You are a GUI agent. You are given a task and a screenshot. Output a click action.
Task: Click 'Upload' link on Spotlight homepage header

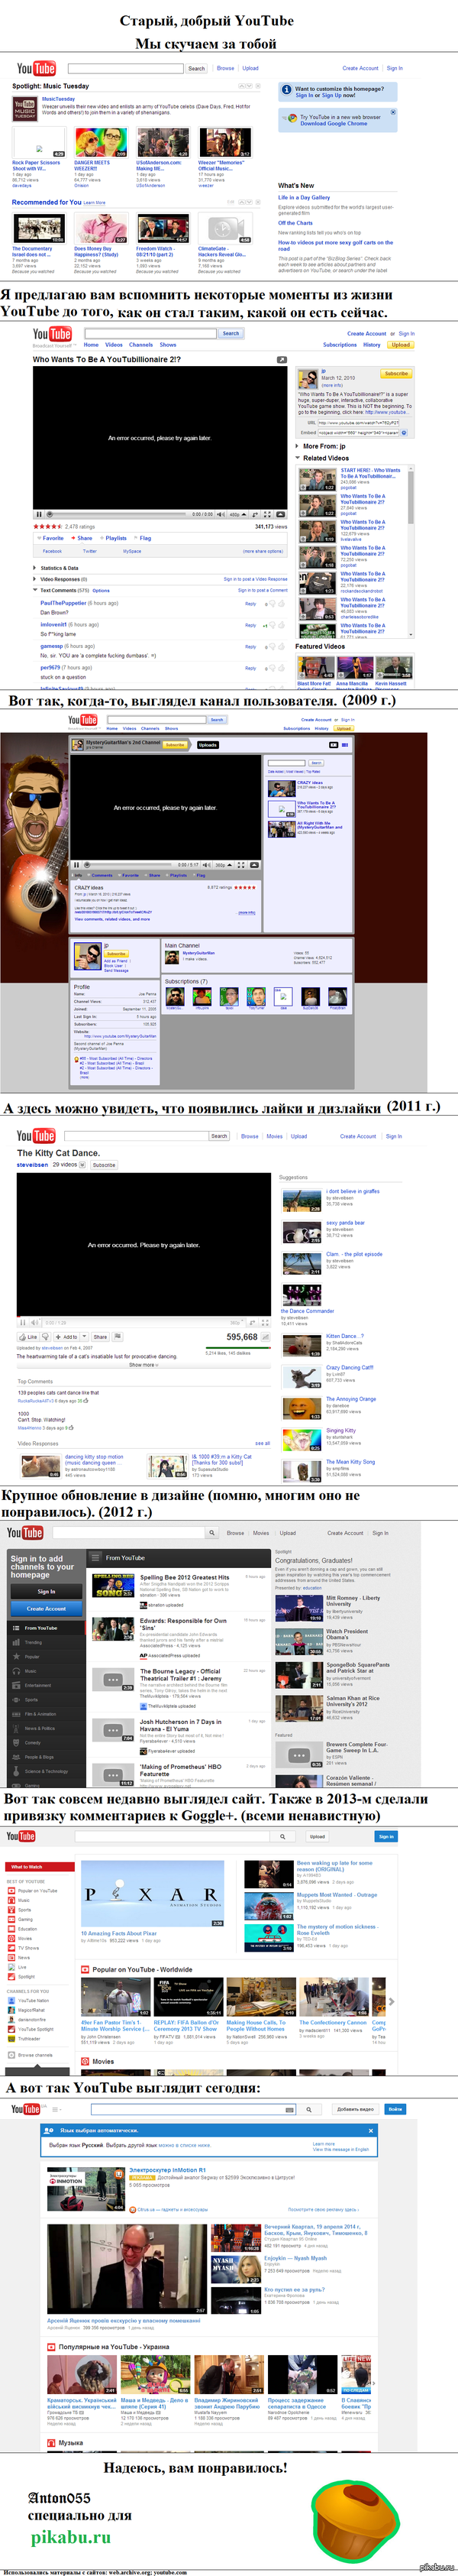pos(250,69)
